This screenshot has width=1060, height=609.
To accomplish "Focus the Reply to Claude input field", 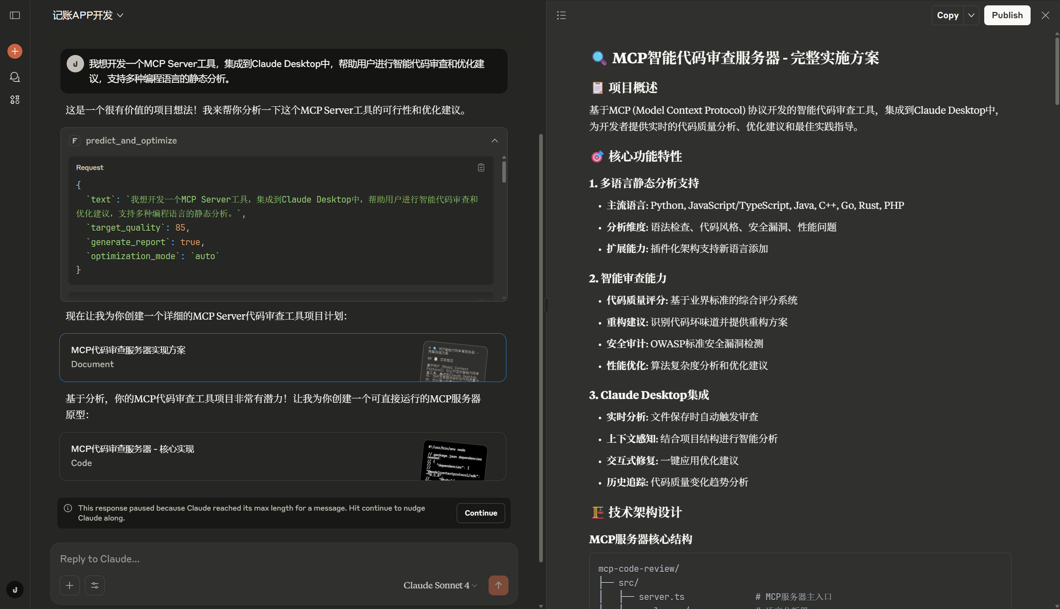I will click(284, 559).
